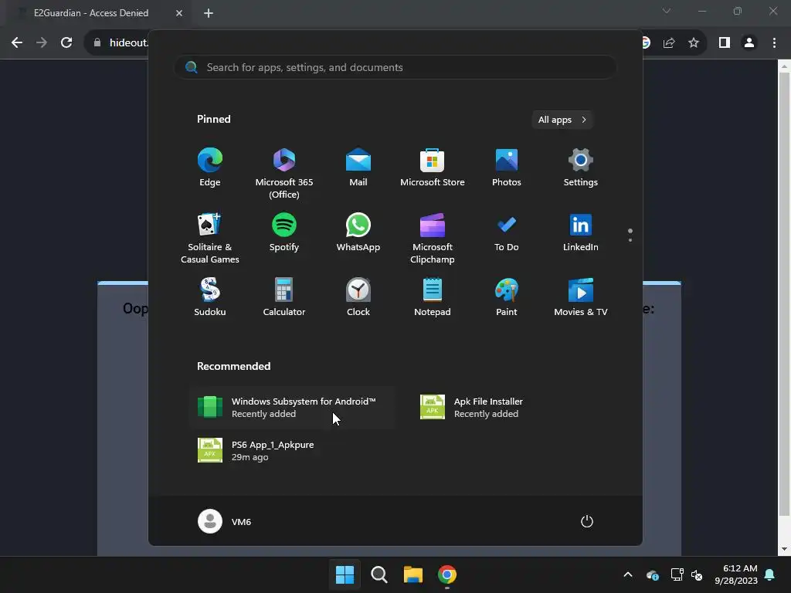791x593 pixels.
Task: Open the notifications bell
Action: [x=770, y=574]
